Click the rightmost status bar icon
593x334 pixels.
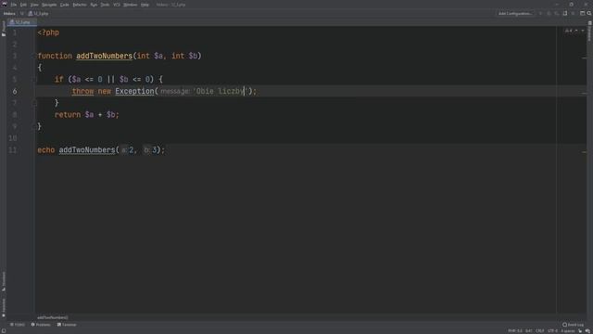click(x=587, y=331)
